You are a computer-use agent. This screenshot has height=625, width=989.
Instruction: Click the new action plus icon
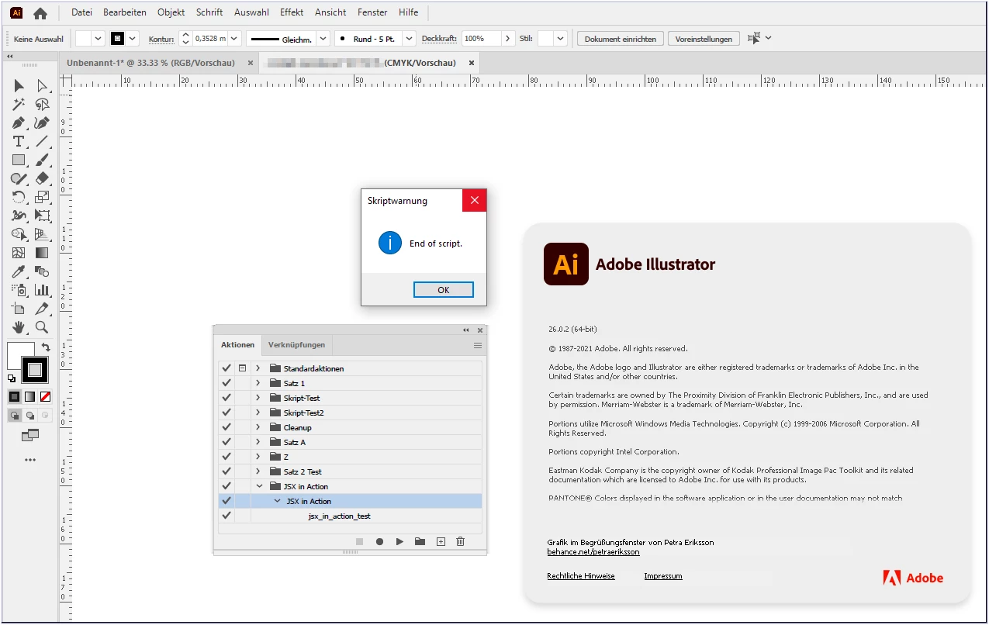[441, 541]
